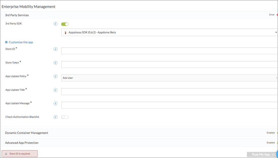
Task: Click the App Update Policy label
Action: pyautogui.click(x=16, y=76)
